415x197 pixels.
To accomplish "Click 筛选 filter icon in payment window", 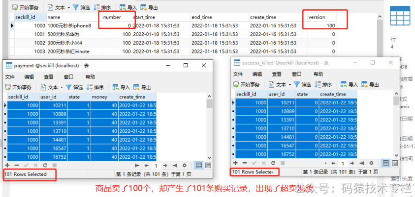I will [74, 87].
